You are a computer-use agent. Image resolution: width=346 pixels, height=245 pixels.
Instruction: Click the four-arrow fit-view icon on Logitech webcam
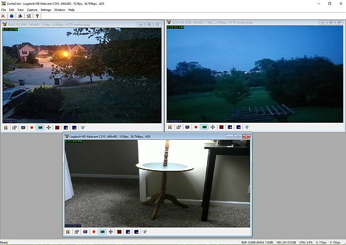click(111, 232)
